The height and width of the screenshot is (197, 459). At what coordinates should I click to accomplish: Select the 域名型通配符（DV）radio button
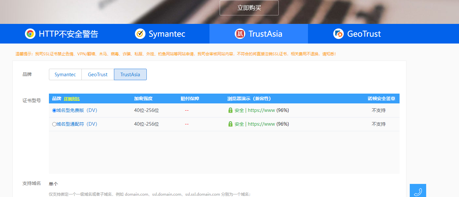tap(54, 124)
